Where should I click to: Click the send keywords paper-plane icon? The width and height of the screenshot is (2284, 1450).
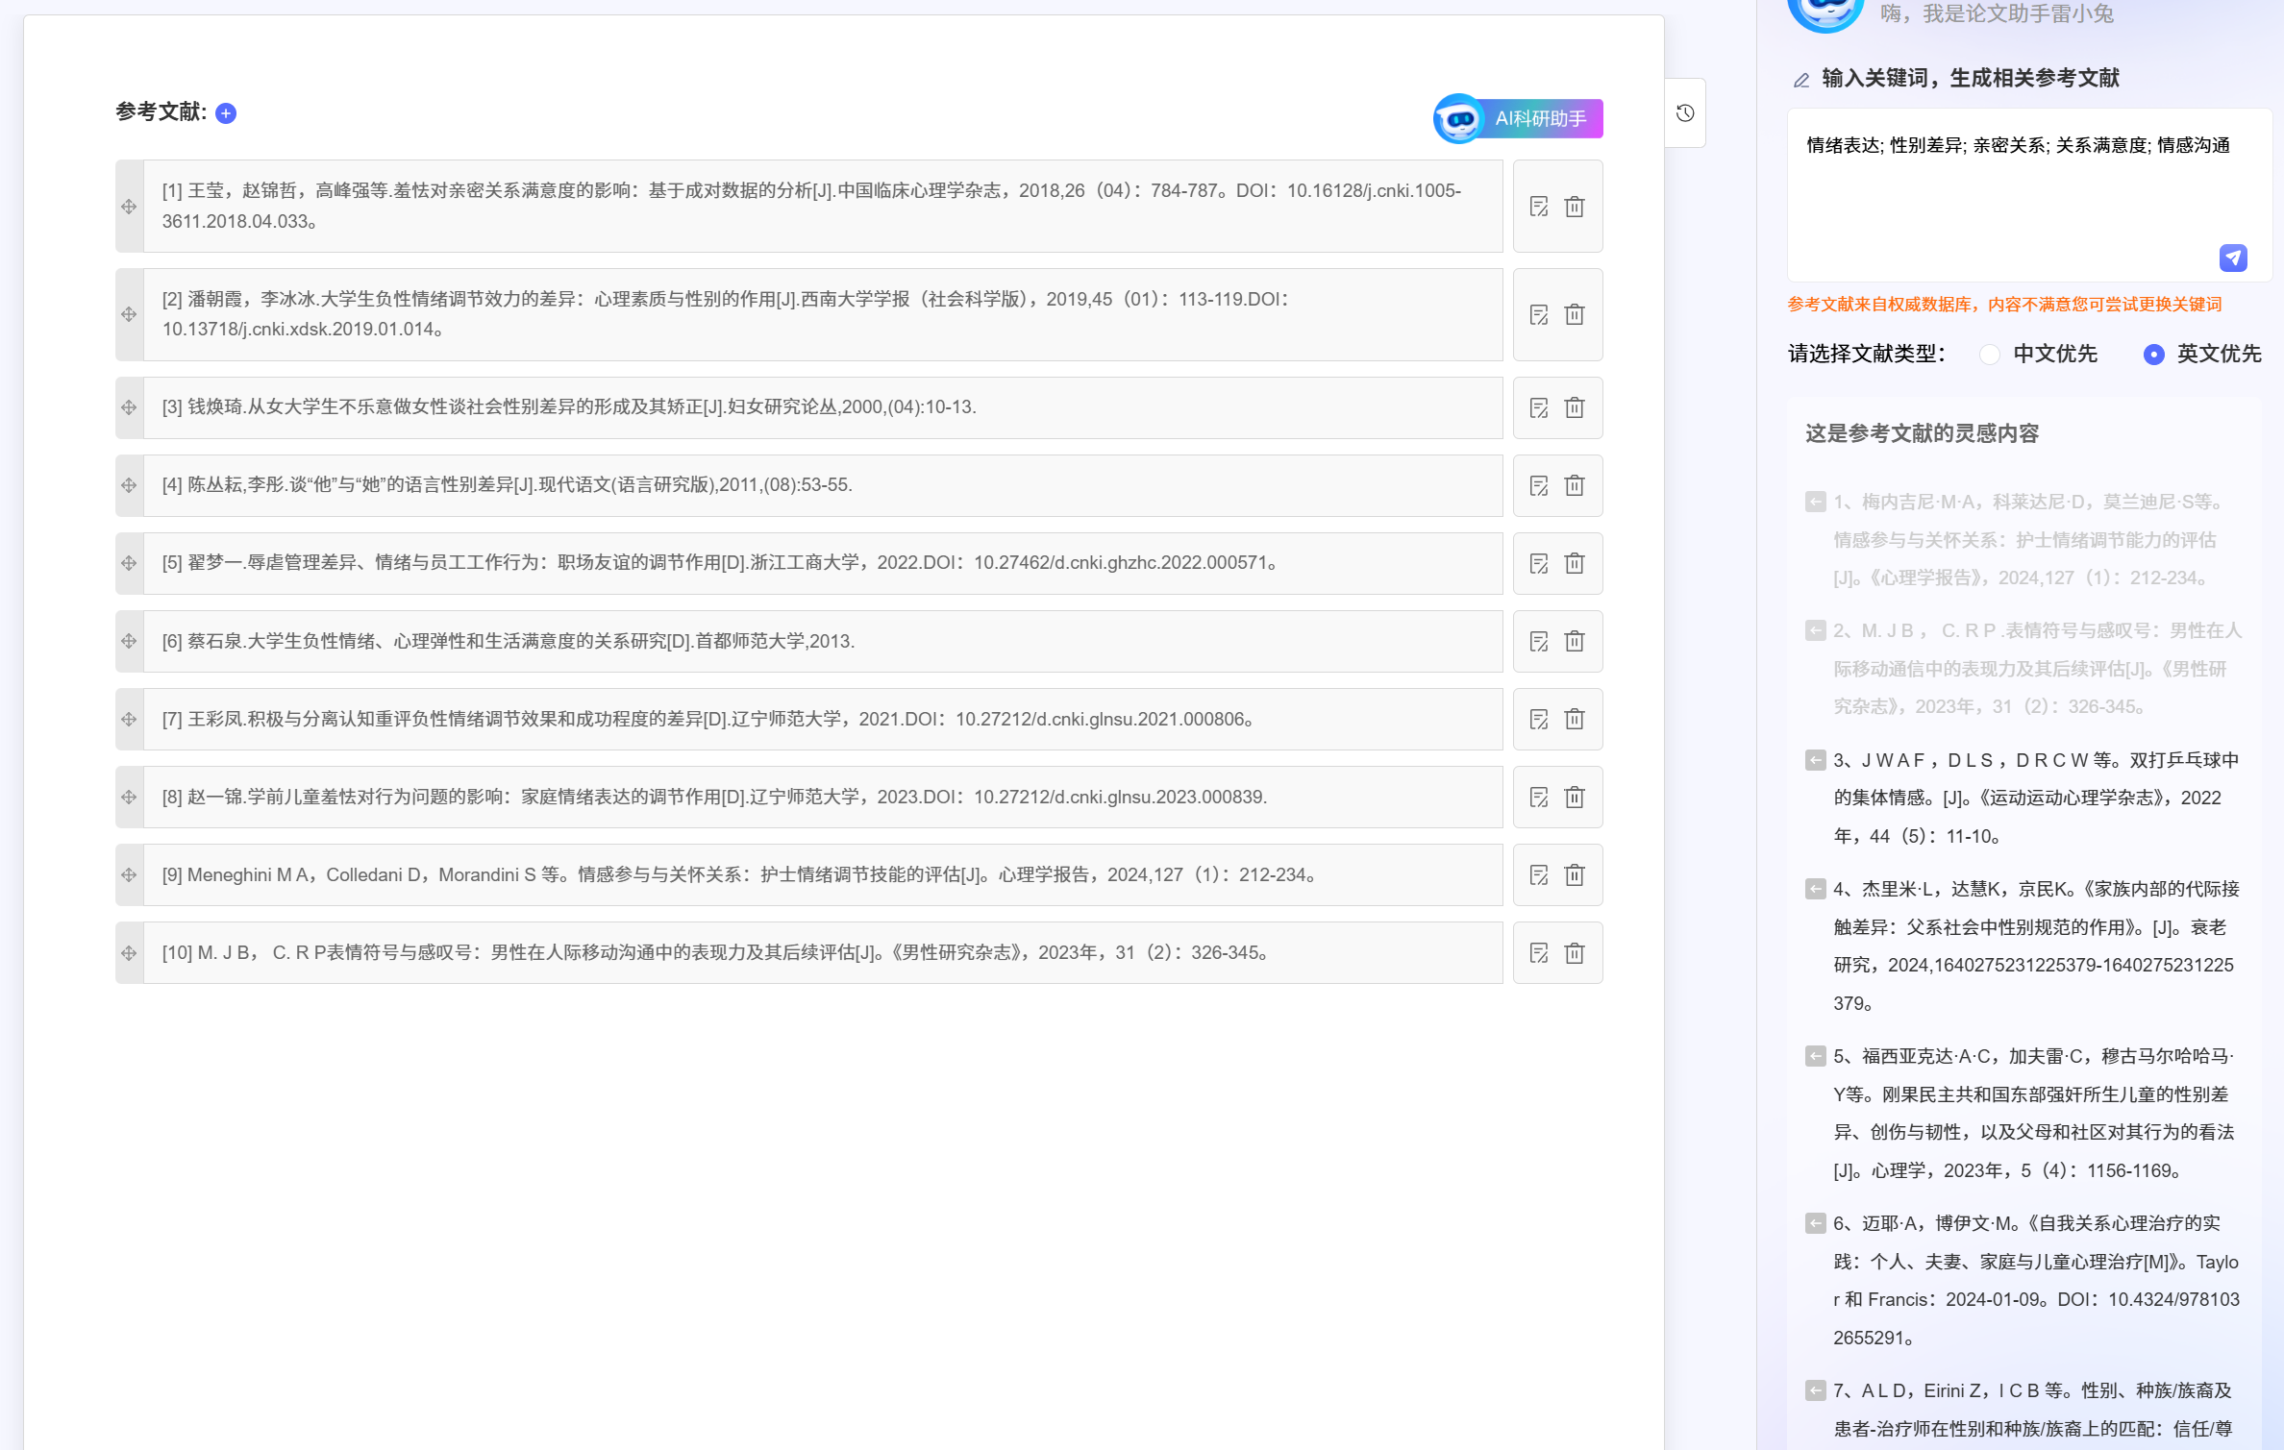(2232, 258)
